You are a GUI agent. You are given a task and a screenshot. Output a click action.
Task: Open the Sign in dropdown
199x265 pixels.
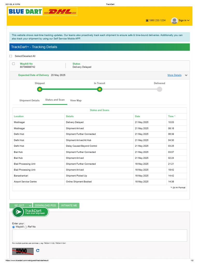184,20
